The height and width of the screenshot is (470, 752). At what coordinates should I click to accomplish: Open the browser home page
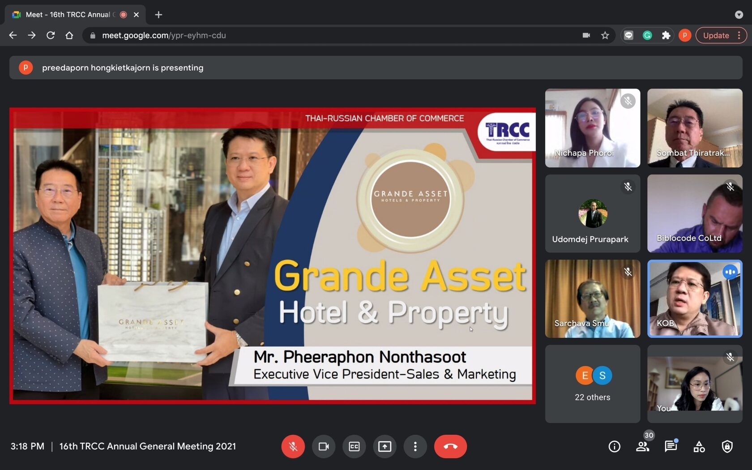pos(69,35)
